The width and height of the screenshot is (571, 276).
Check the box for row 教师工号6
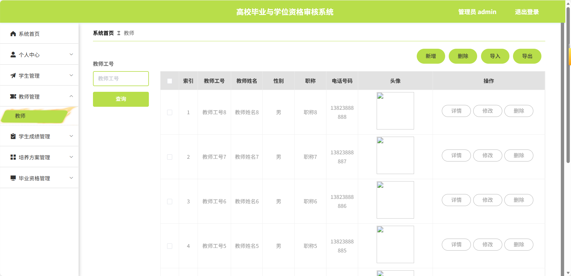point(170,202)
